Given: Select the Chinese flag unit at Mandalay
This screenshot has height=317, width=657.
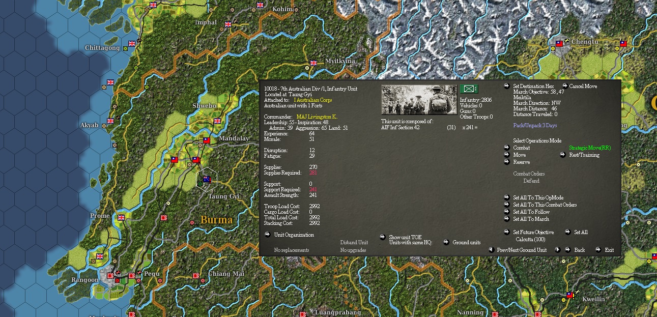Looking at the screenshot, I should coord(206,140).
